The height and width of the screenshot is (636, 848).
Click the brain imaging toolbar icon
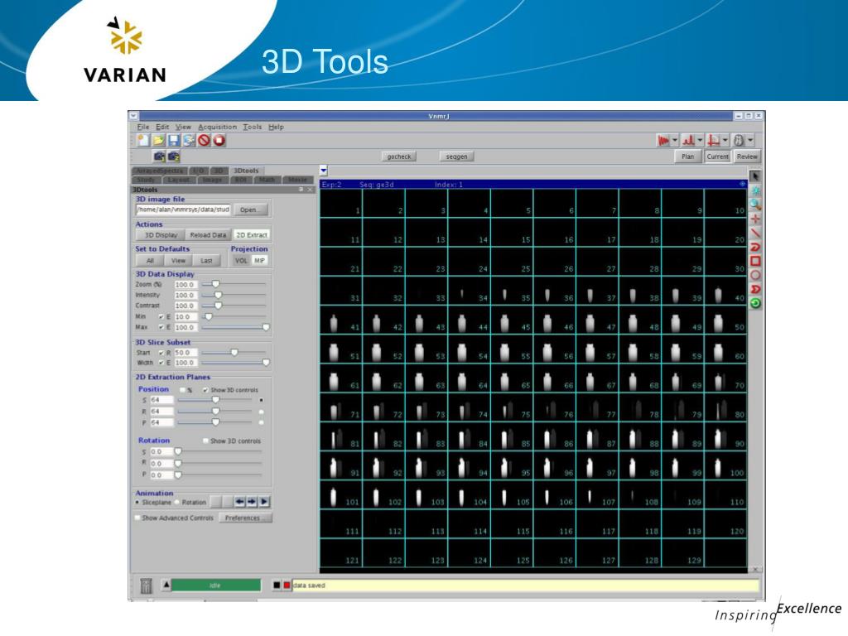pos(739,141)
